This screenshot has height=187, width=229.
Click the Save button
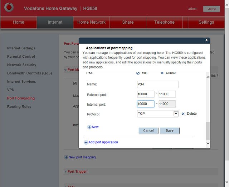(x=170, y=130)
